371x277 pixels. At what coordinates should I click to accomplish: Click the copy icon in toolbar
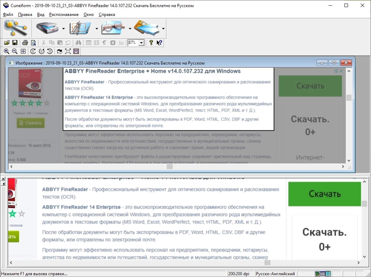[x=52, y=43]
